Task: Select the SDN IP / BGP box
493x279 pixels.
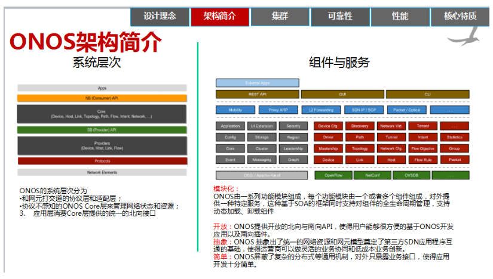Action: [364, 110]
